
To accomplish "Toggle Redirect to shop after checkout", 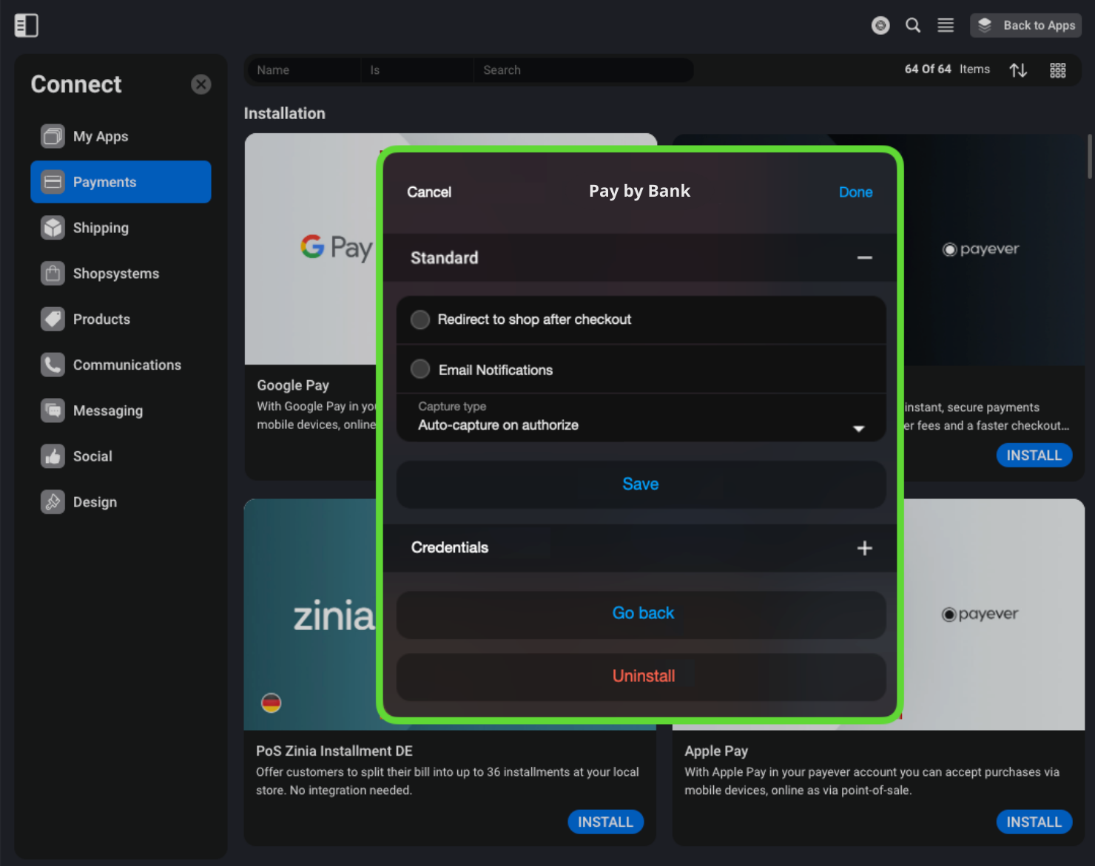I will [420, 319].
